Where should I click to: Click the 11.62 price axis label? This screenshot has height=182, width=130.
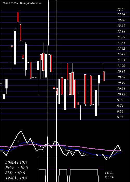[121, 49]
